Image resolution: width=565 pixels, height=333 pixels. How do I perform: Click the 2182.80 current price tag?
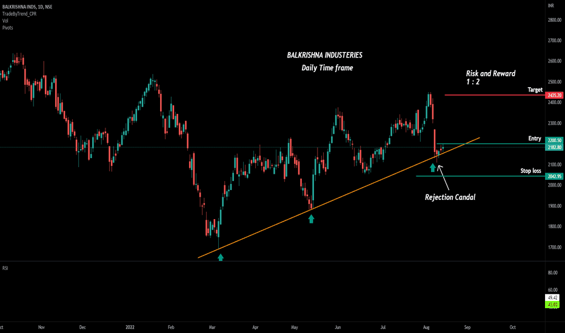[x=554, y=147]
